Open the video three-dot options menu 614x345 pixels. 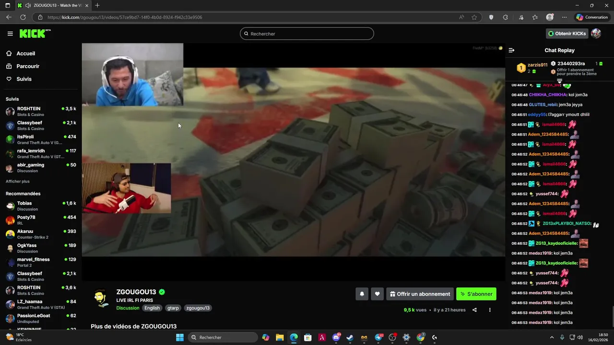[x=490, y=310]
